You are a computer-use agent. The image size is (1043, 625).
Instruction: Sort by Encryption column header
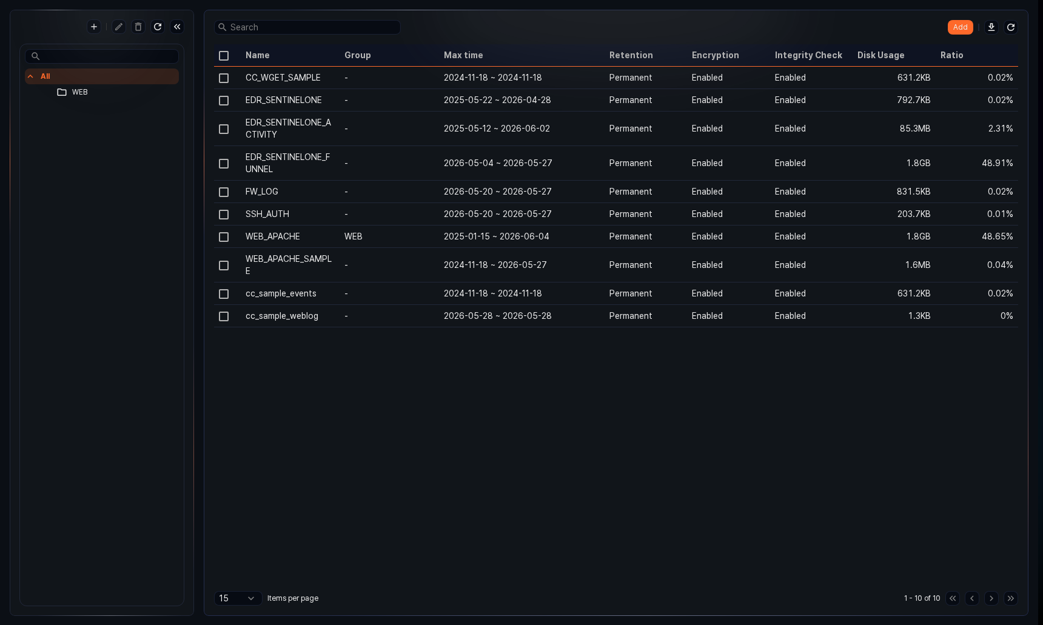pyautogui.click(x=716, y=55)
